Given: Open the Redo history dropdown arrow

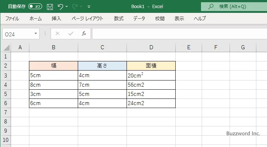Looking at the screenshot, I should 81,7.
